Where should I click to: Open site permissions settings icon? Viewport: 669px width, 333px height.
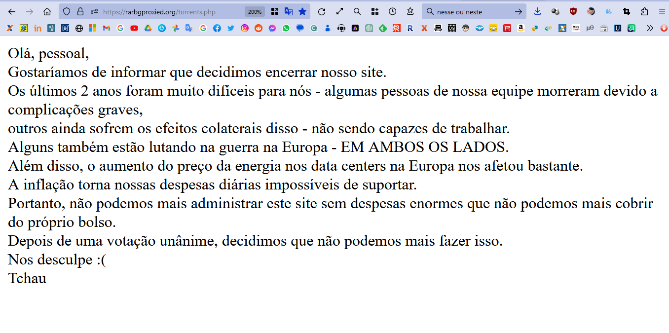(94, 12)
